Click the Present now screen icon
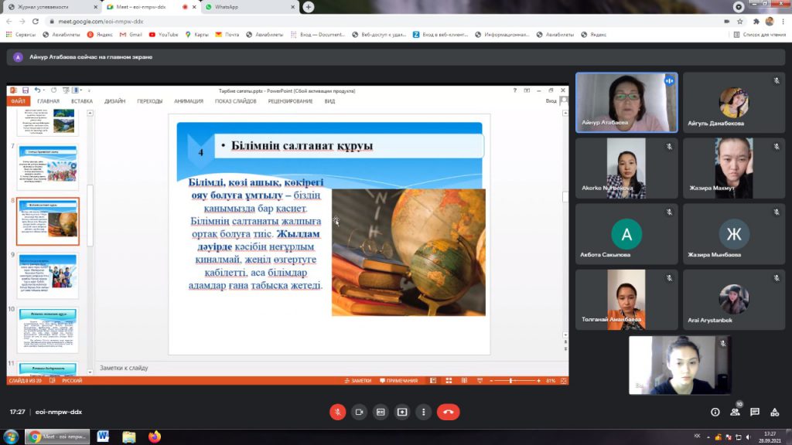Screen dimensions: 792x445 point(402,412)
